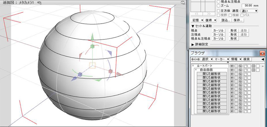Click the back/forward arrows icon in ブラウザ
Screen dimensions: 267x127
click(x=195, y=59)
